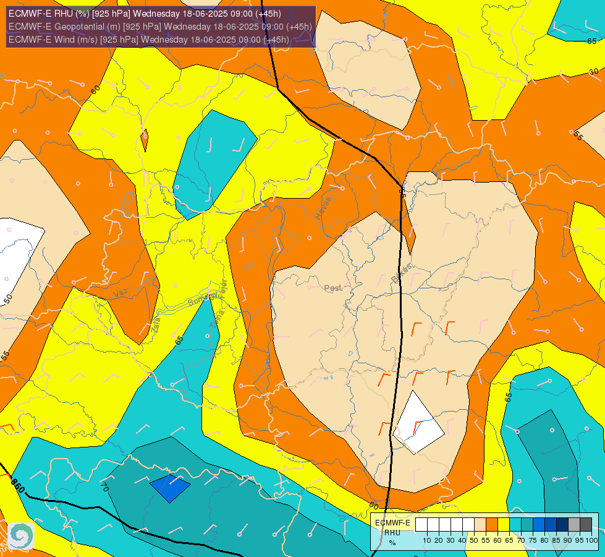The image size is (605, 557).
Task: Click the legend tick value 30
Action: (x=451, y=540)
